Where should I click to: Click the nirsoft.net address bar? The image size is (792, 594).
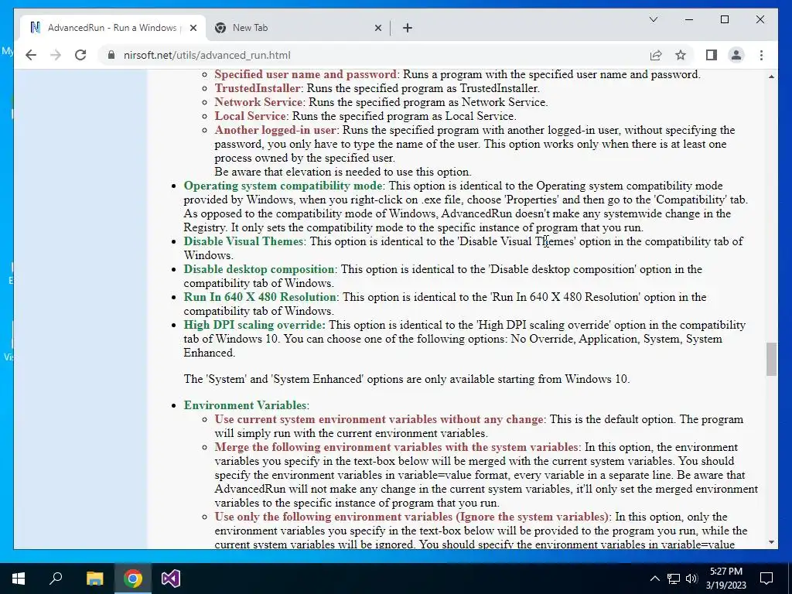tap(374, 55)
